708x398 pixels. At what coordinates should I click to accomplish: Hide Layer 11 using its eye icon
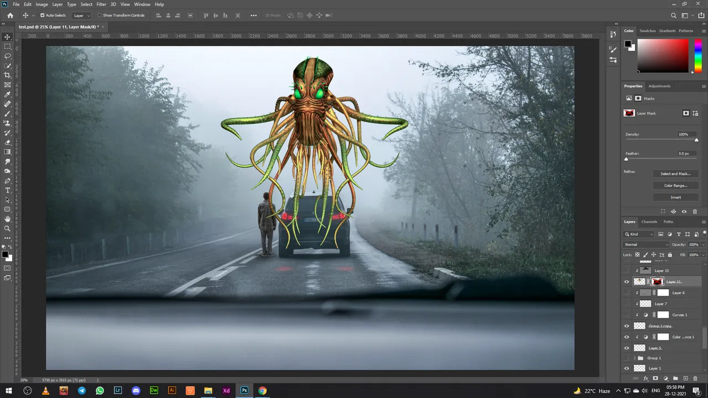click(x=627, y=282)
